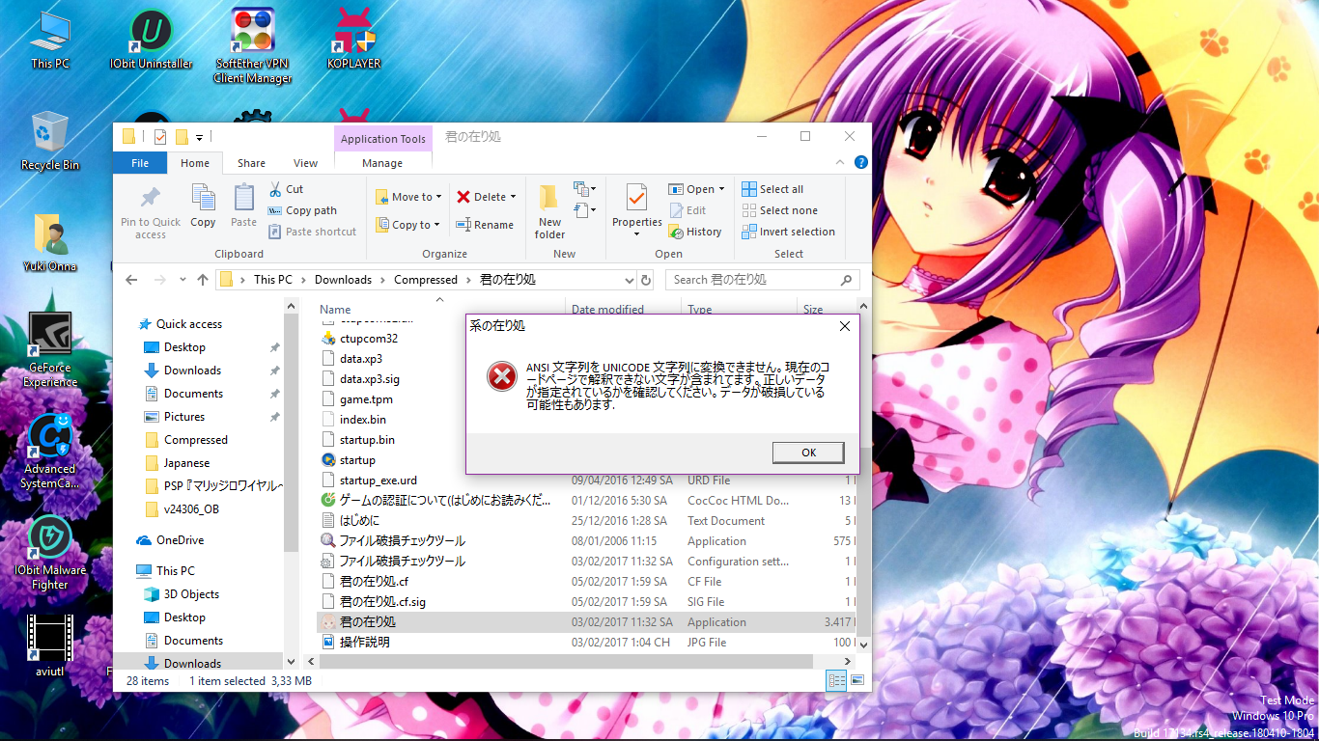Launch GeForce Experience shortcut
This screenshot has height=741, width=1319.
coord(50,349)
